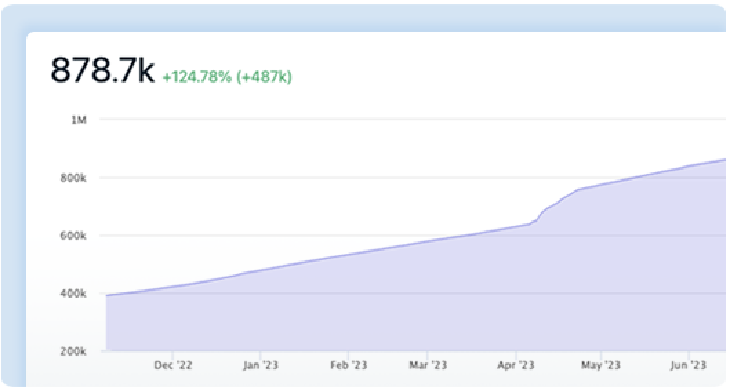
Task: Click the +124.78% (+487k) growth figure
Action: pos(227,76)
